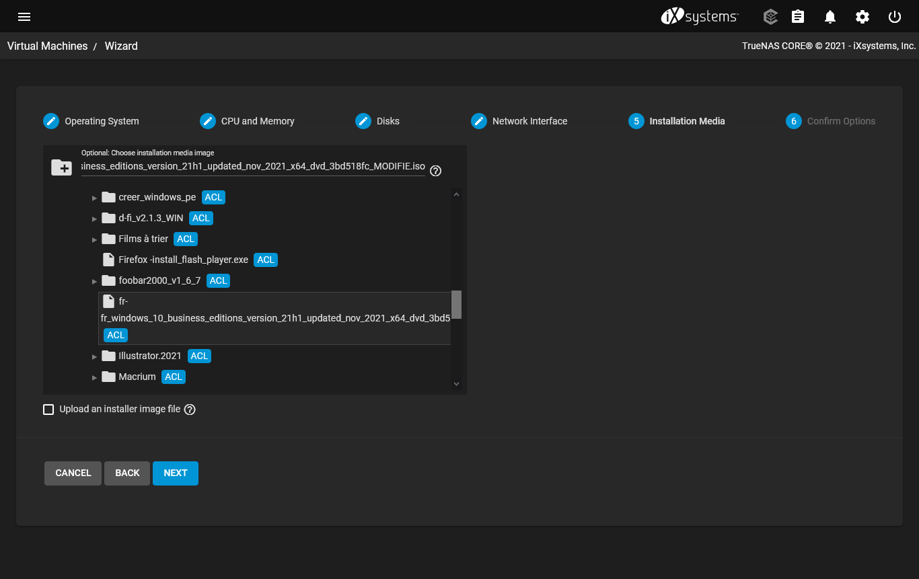This screenshot has height=579, width=919.
Task: Click the BACK button
Action: click(x=127, y=473)
